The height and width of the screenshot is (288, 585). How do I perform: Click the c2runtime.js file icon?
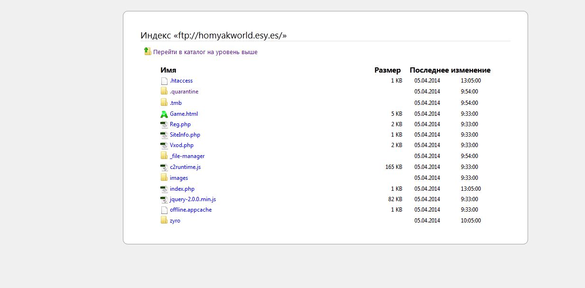164,167
